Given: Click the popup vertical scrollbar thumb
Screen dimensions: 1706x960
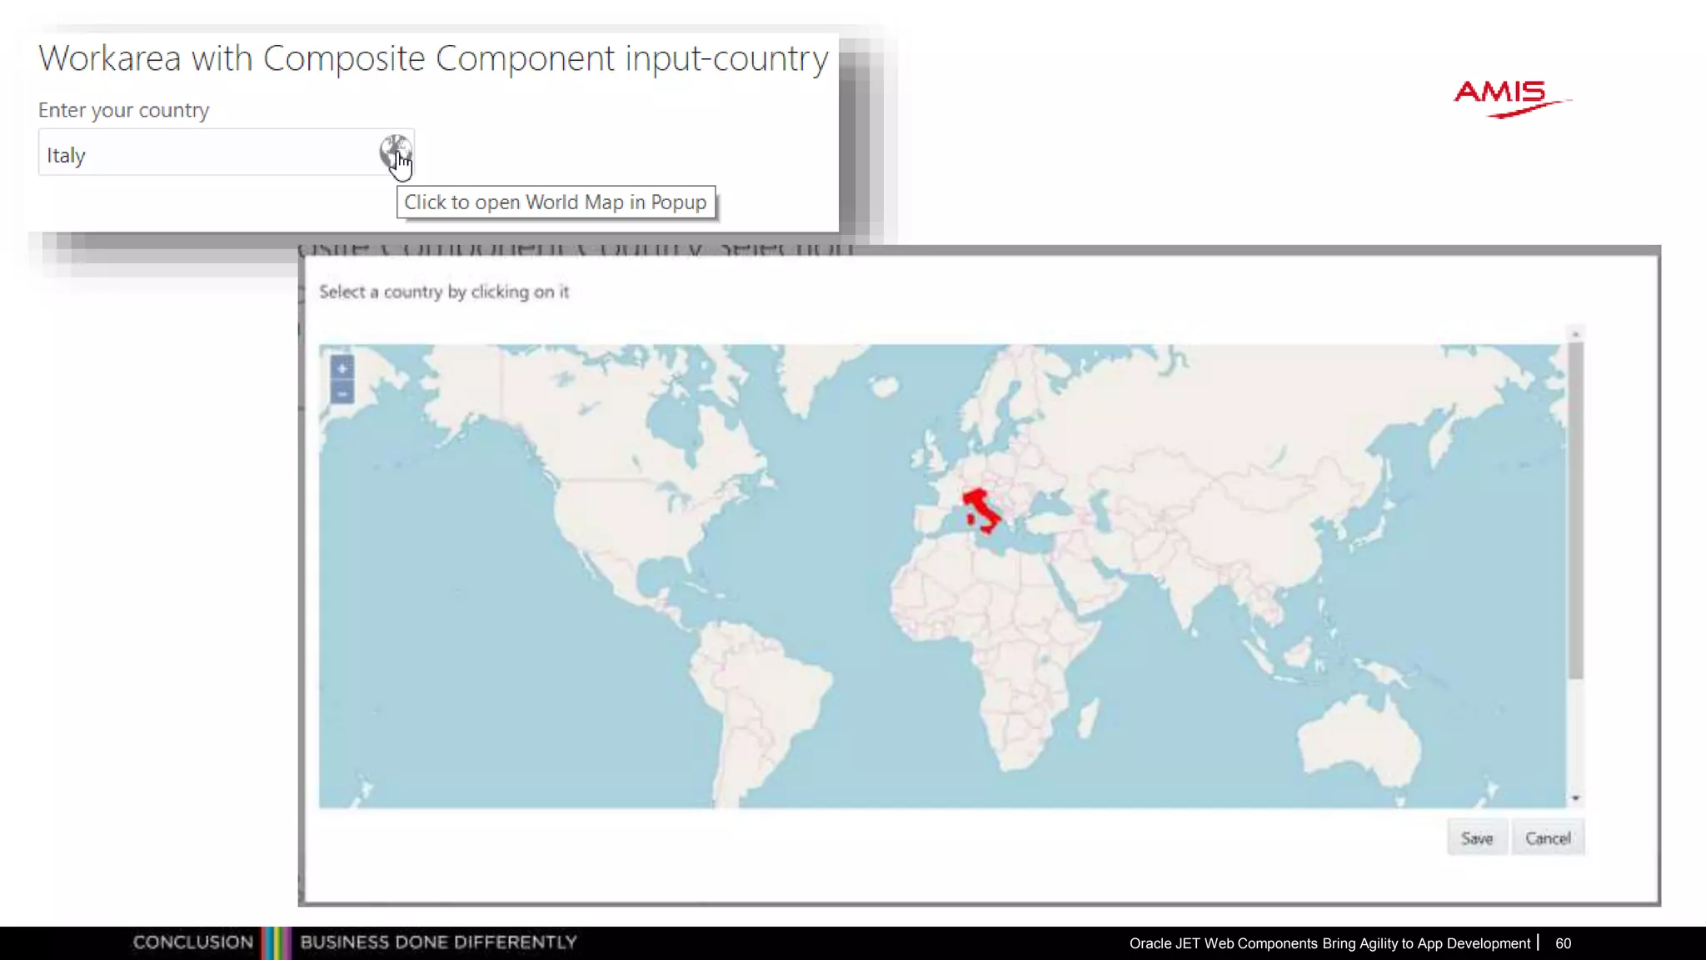Looking at the screenshot, I should coord(1575,510).
